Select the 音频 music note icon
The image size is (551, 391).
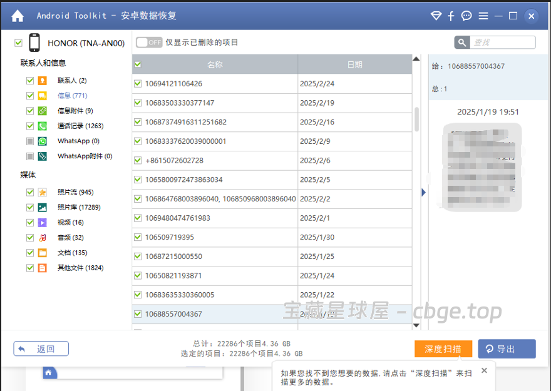tap(43, 237)
